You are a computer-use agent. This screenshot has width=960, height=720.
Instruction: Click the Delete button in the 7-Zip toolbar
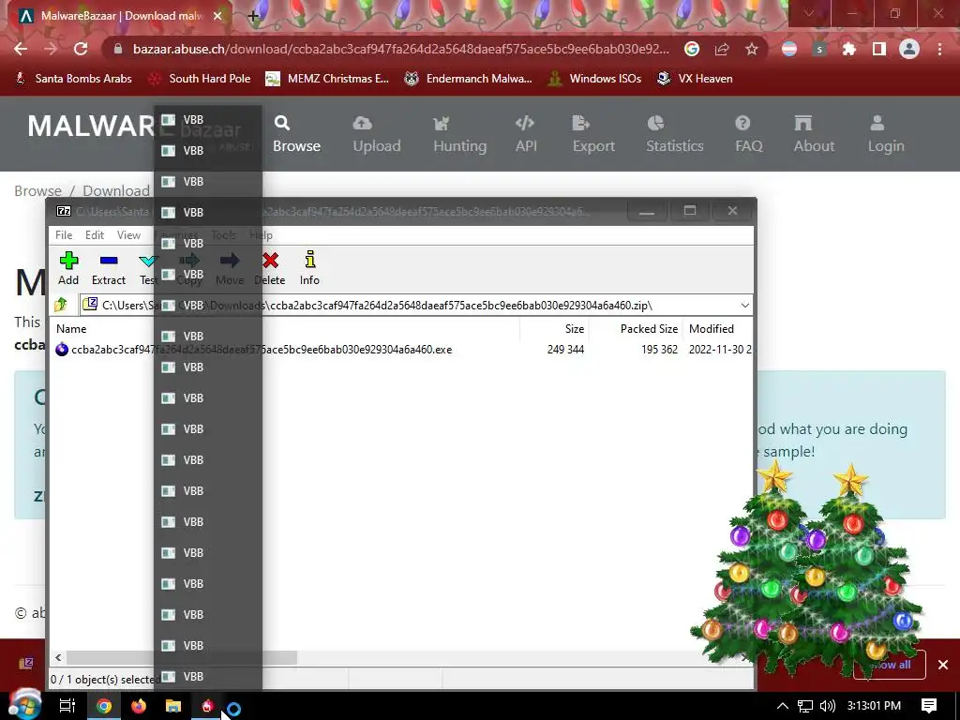click(x=270, y=268)
